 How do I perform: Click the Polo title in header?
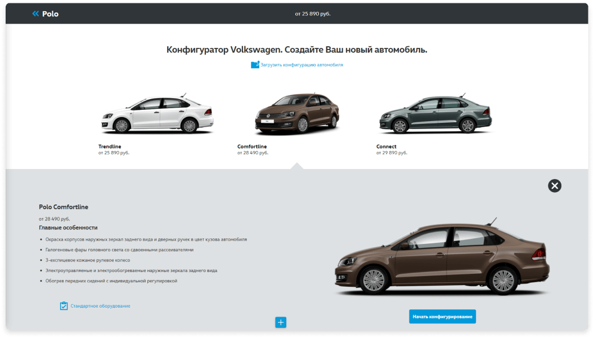coord(51,14)
